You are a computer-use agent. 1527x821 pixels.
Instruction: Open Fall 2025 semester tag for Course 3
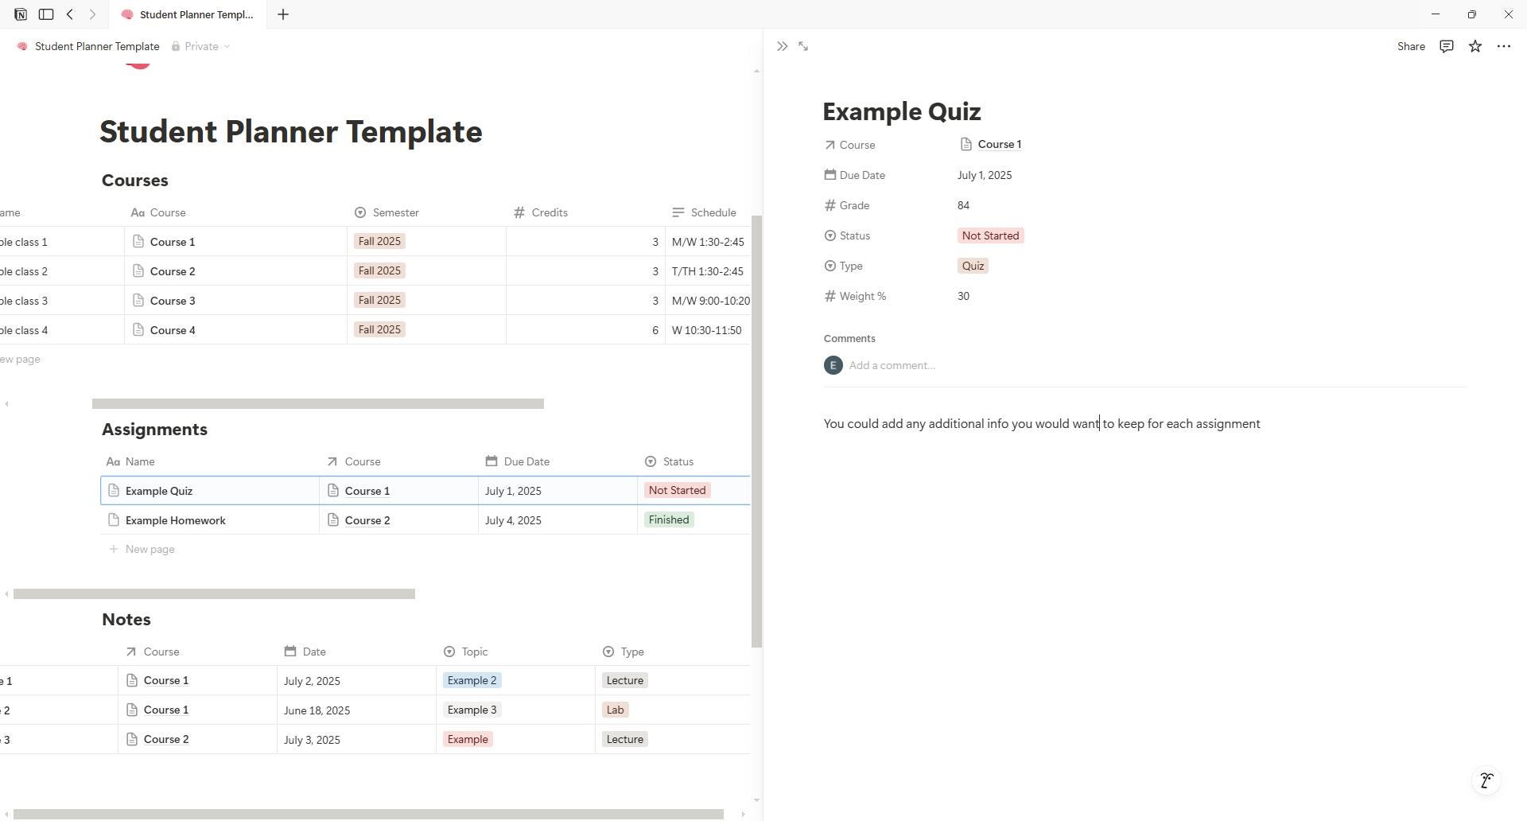[x=379, y=300]
